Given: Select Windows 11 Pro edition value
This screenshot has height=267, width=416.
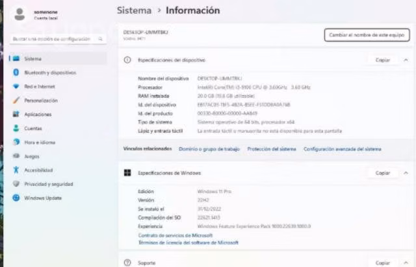Looking at the screenshot, I should pyautogui.click(x=214, y=191).
